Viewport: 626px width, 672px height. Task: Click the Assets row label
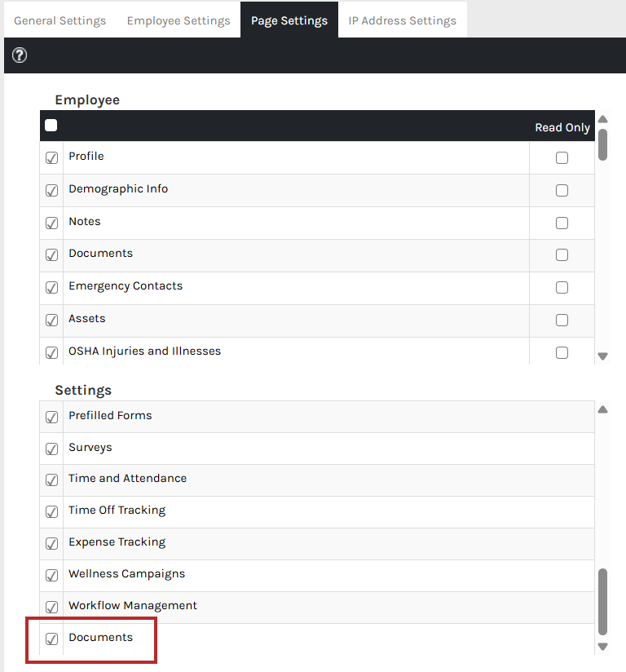pos(87,318)
